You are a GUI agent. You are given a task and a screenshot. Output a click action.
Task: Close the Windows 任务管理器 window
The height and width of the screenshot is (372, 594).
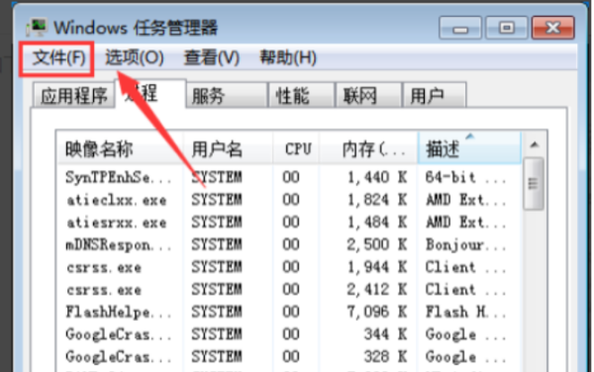(x=552, y=28)
